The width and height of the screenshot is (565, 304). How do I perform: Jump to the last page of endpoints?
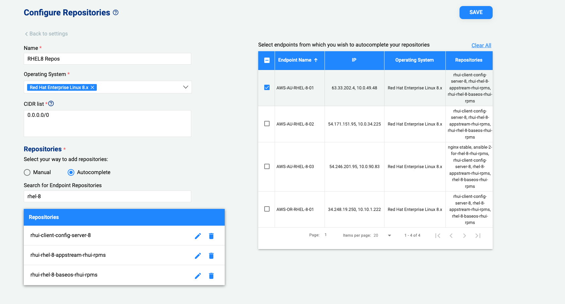tap(478, 235)
